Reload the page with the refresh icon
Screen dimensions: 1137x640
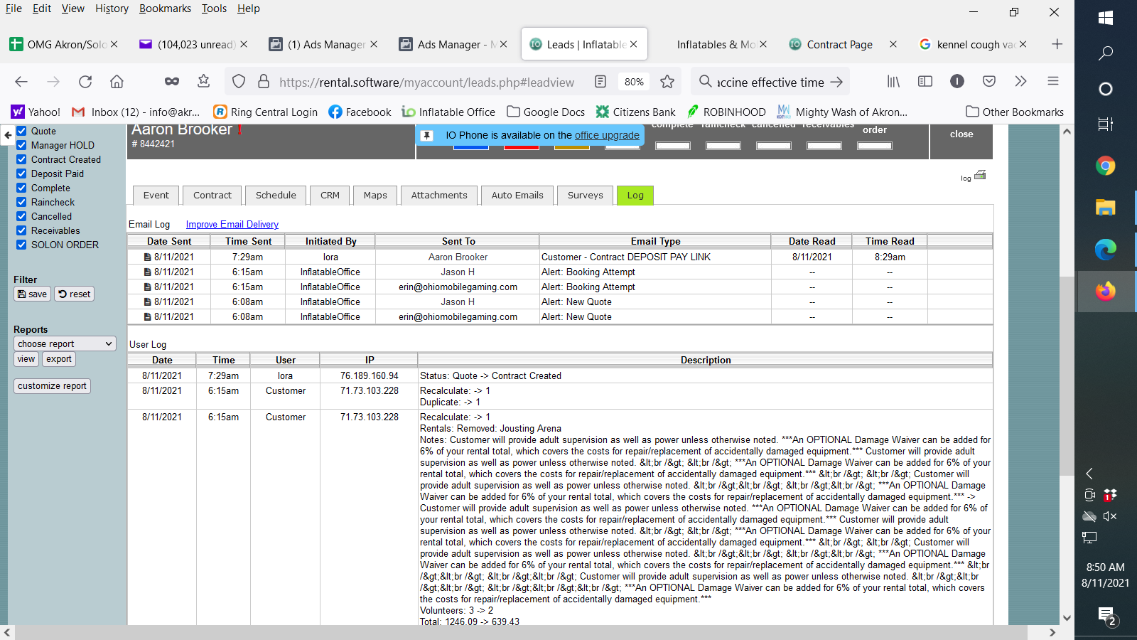85,82
